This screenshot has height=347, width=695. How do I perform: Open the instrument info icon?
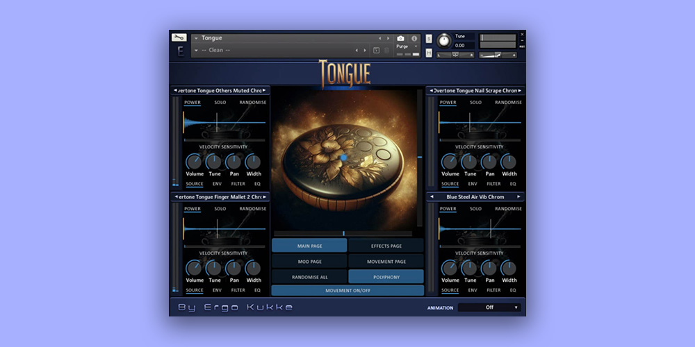click(x=415, y=38)
